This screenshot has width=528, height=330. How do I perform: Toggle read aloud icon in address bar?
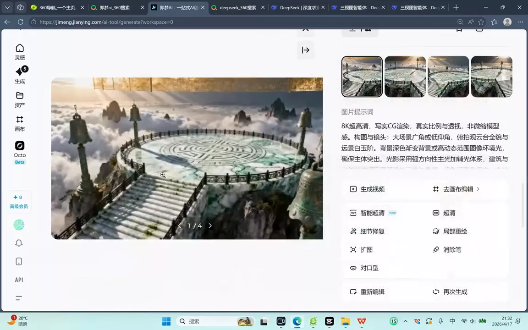471,22
